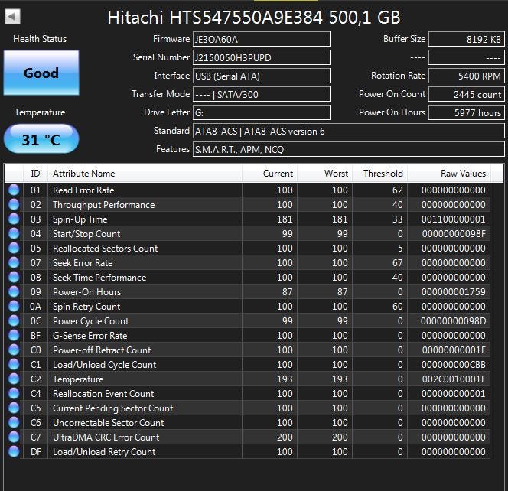Click the status orb for Load/Unload Cycle Count
The width and height of the screenshot is (508, 491).
(x=14, y=364)
